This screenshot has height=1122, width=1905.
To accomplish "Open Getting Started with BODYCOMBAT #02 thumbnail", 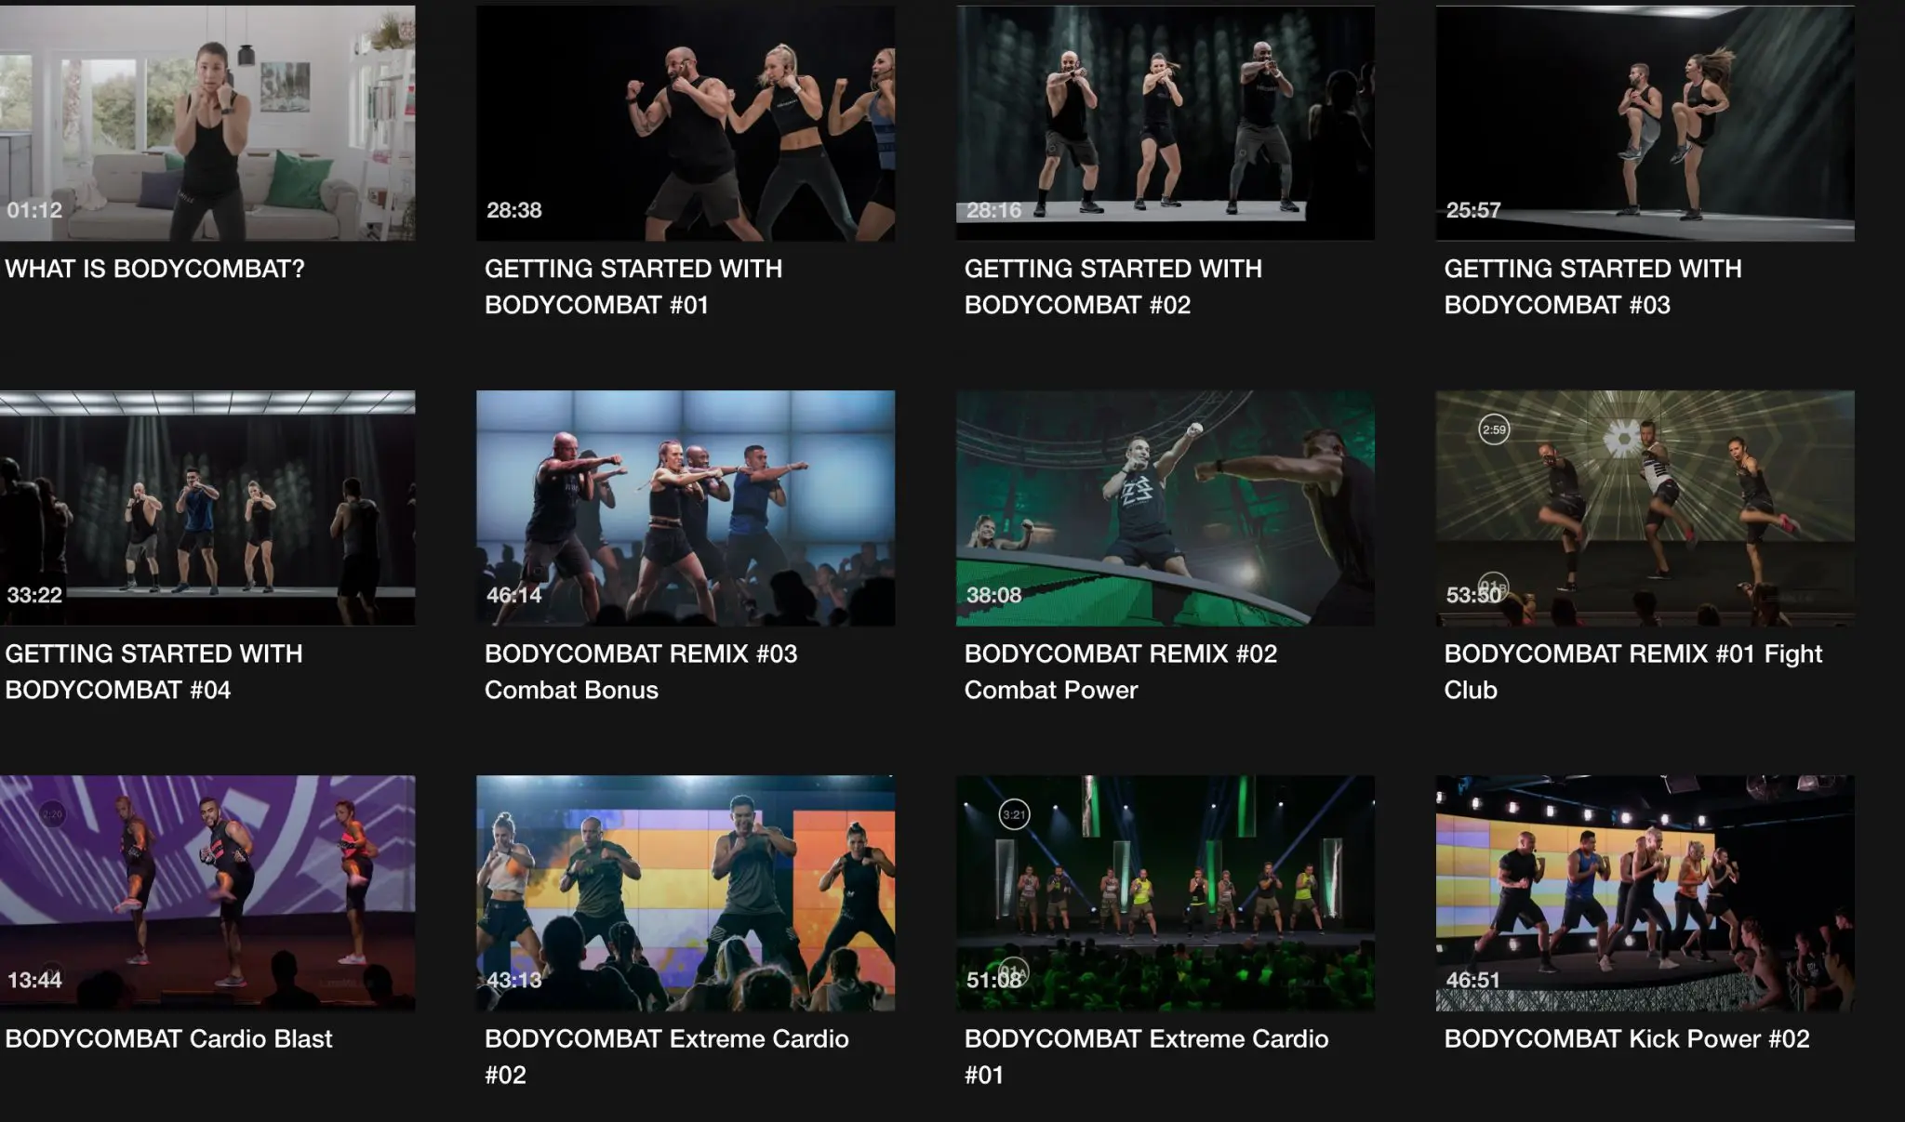I will coord(1166,124).
